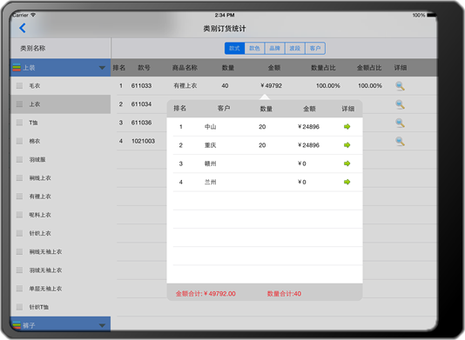Check the 羽绒服 category checkbox
Image resolution: width=465 pixels, height=340 pixels.
pos(19,159)
